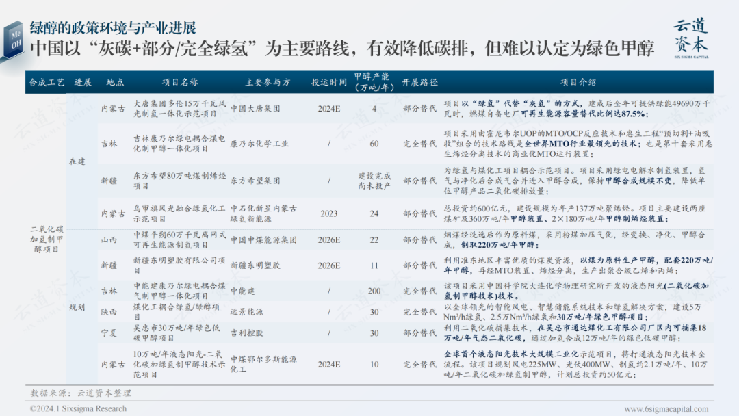The width and height of the screenshot is (739, 416).
Task: Click participant 吉利控股
Action: [x=246, y=333]
